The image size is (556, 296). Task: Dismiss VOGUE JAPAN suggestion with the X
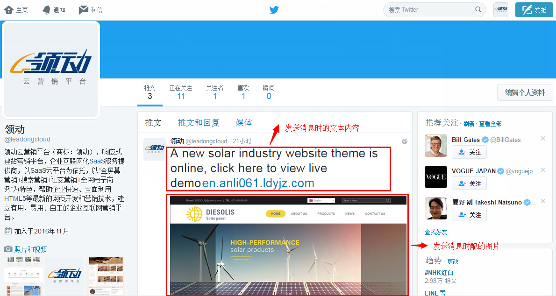(543, 170)
